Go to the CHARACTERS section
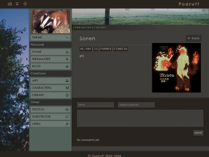Screen dimensions: 209x157 coord(50,88)
